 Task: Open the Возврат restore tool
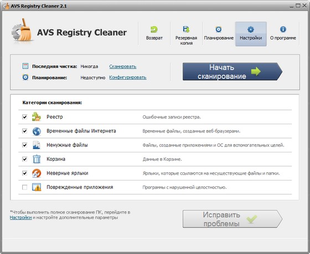(x=154, y=34)
